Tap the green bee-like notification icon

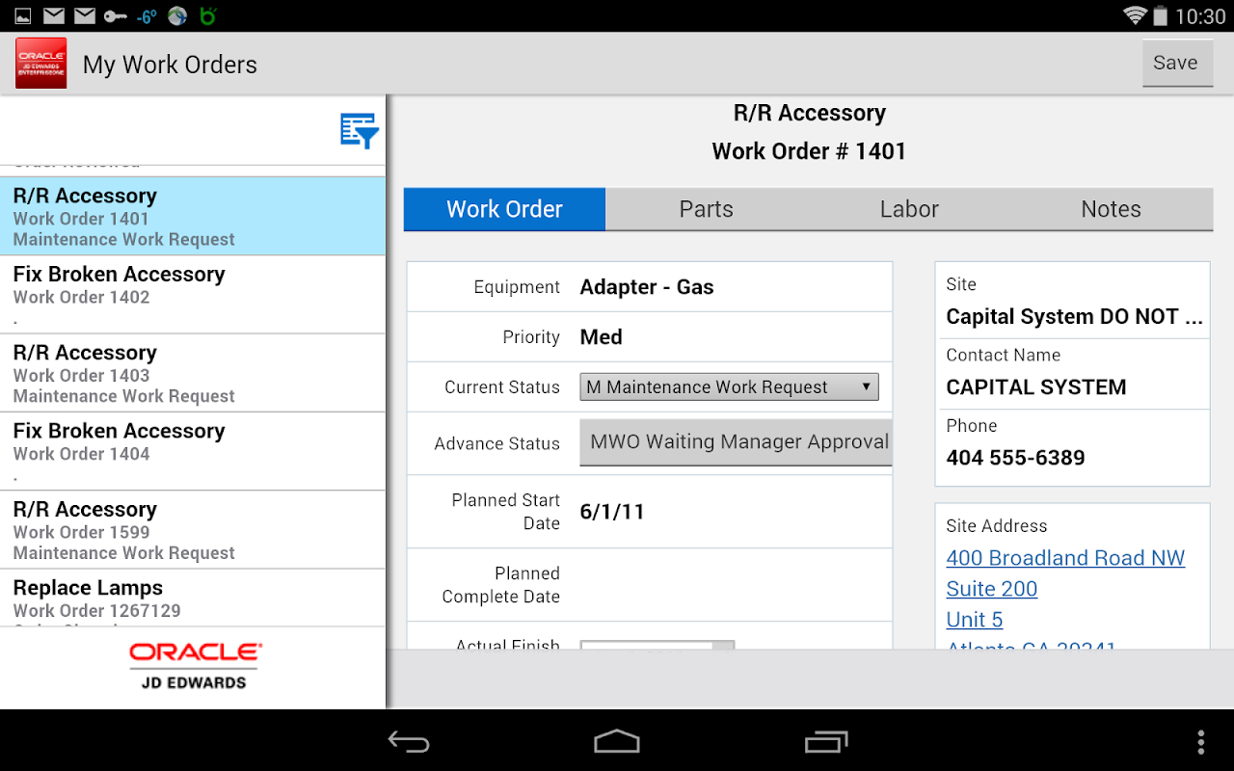point(206,15)
